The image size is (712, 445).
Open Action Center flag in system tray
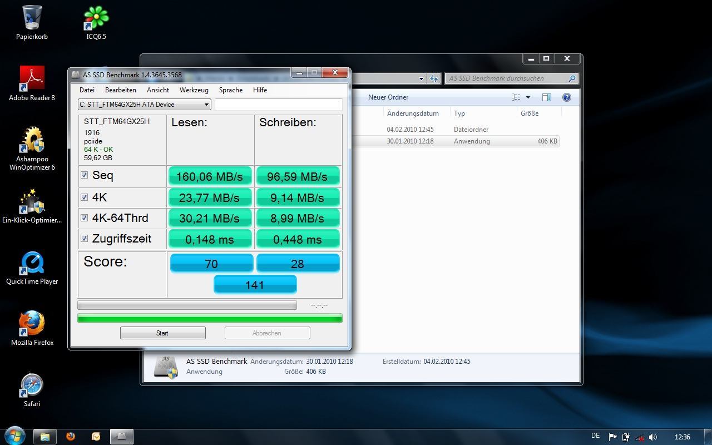[612, 437]
